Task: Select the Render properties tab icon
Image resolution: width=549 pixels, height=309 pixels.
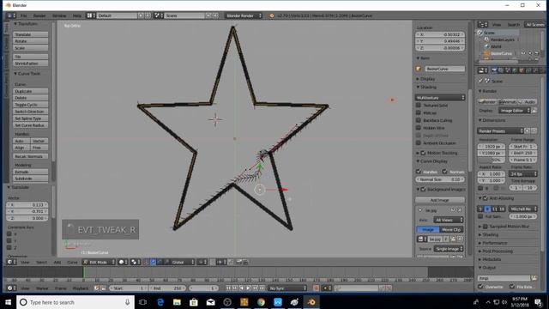Action: pos(494,70)
